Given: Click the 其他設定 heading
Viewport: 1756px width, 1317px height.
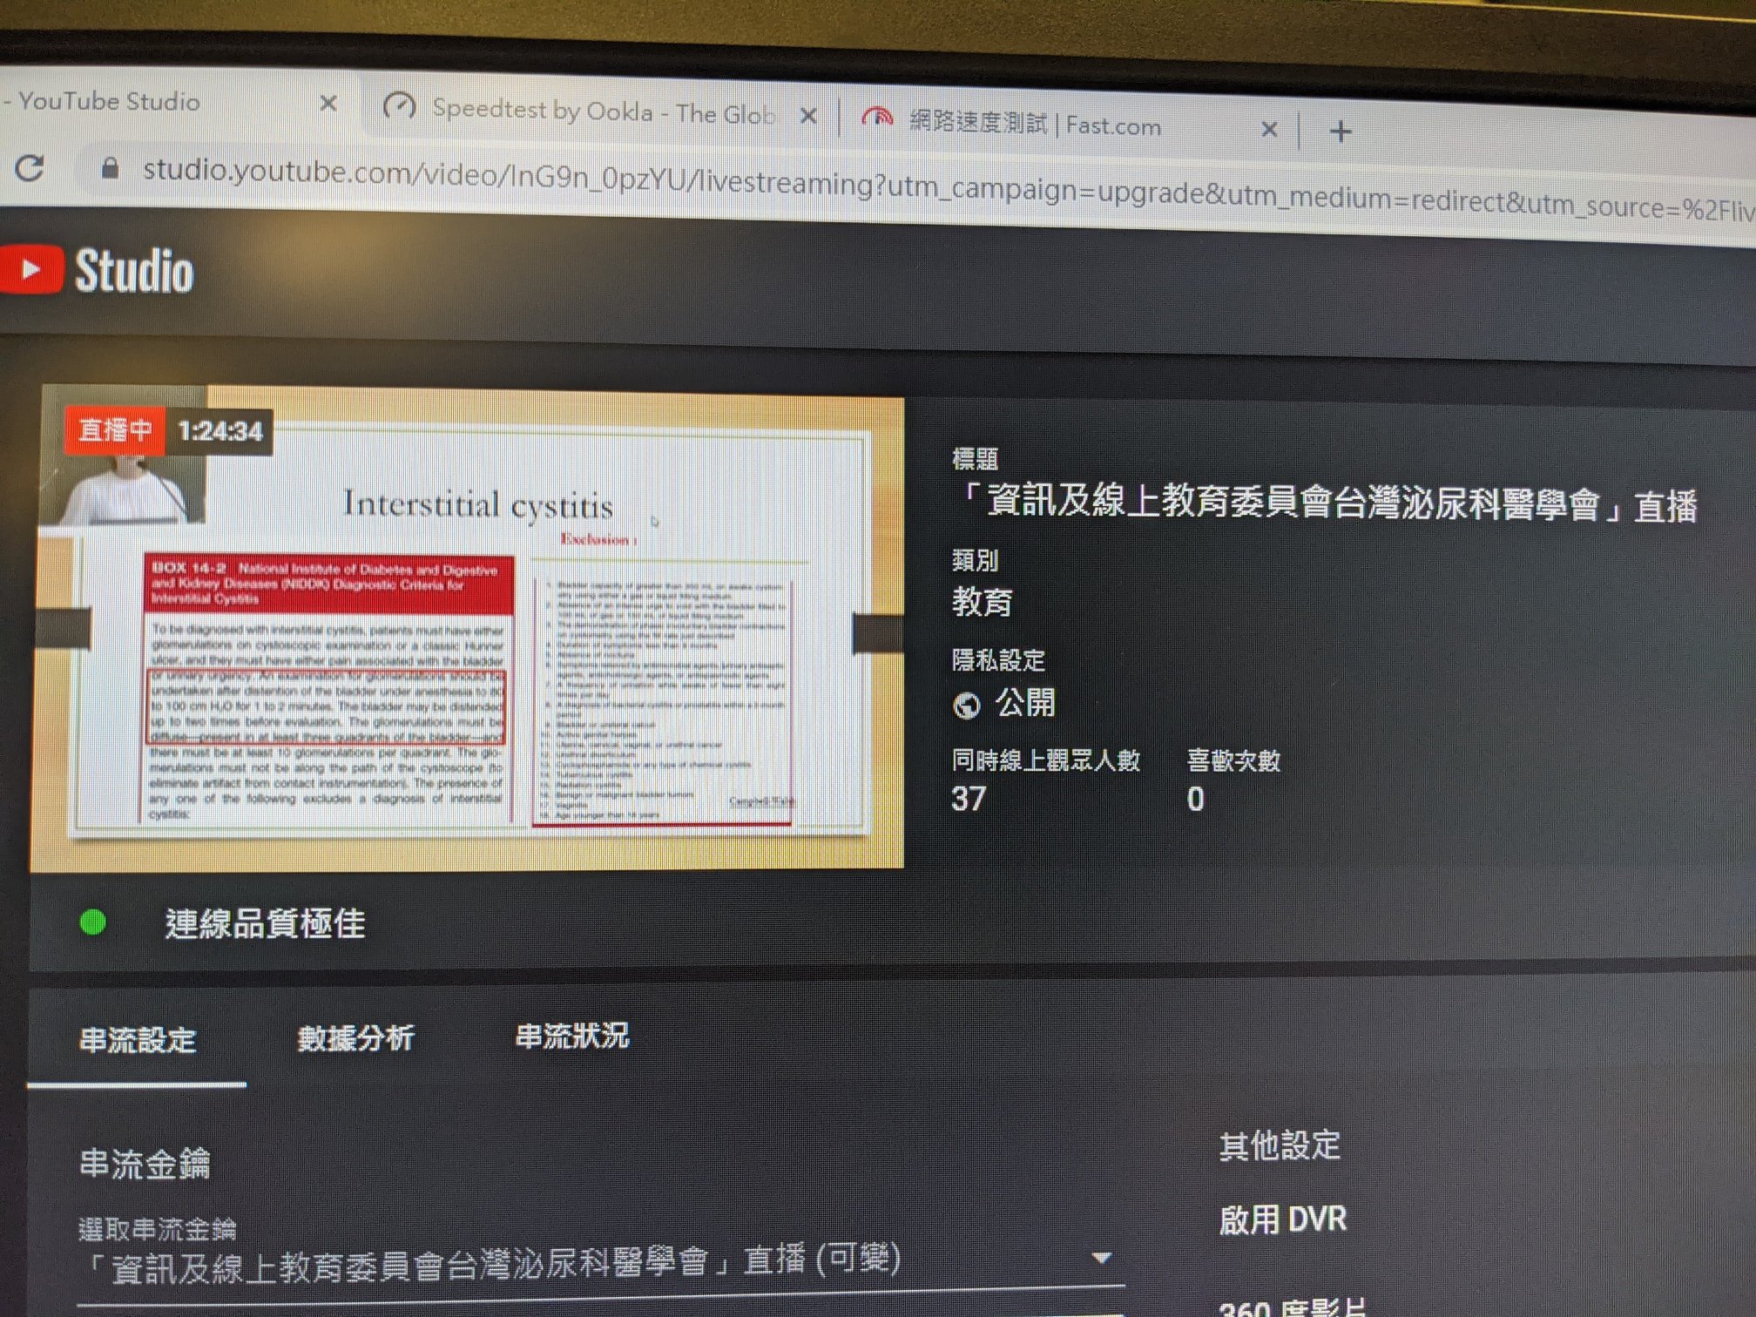Looking at the screenshot, I should [x=1280, y=1145].
